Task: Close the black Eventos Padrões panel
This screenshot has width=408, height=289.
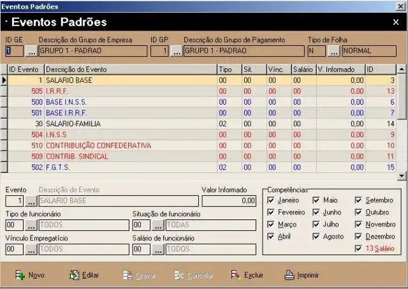Action: [396, 22]
